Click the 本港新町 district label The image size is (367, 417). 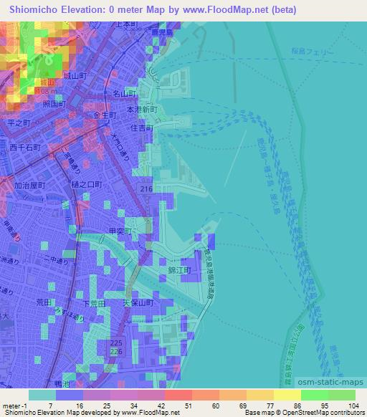click(142, 110)
